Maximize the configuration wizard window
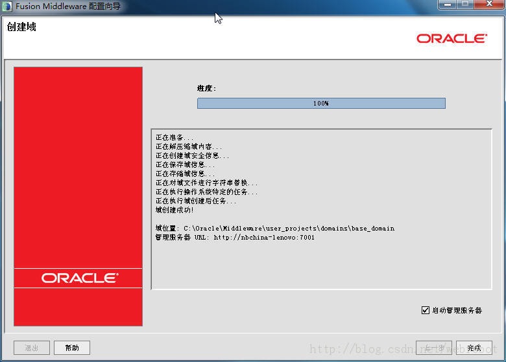Screen dimensions: 506x362 click(x=465, y=5)
